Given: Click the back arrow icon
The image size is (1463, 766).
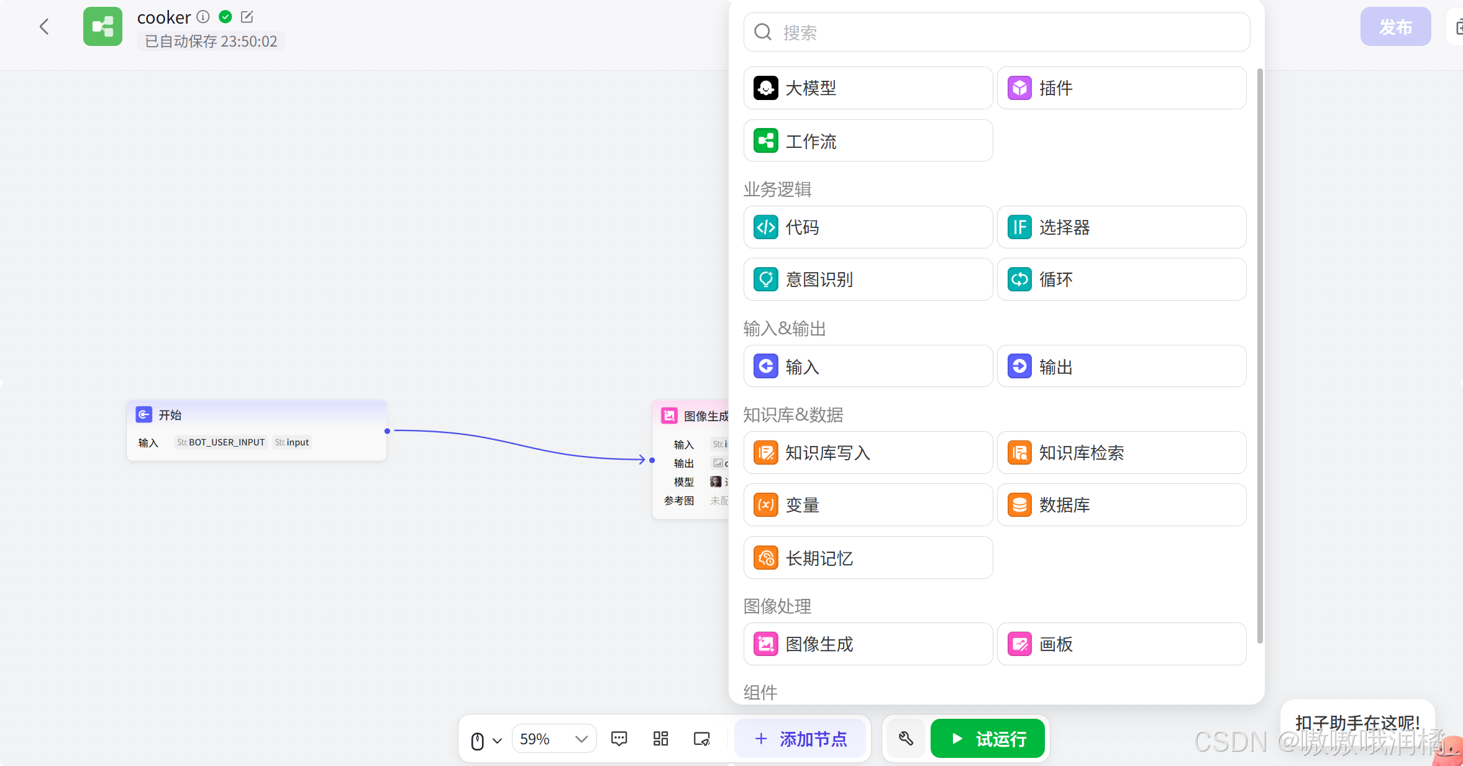Looking at the screenshot, I should [44, 27].
